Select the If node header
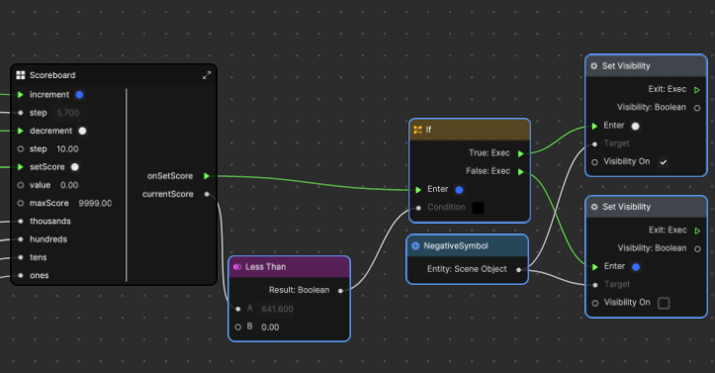Image resolution: width=715 pixels, height=373 pixels. 470,130
